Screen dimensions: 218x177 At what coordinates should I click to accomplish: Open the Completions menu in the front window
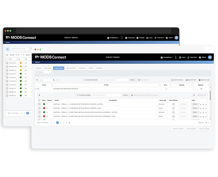pos(167,57)
